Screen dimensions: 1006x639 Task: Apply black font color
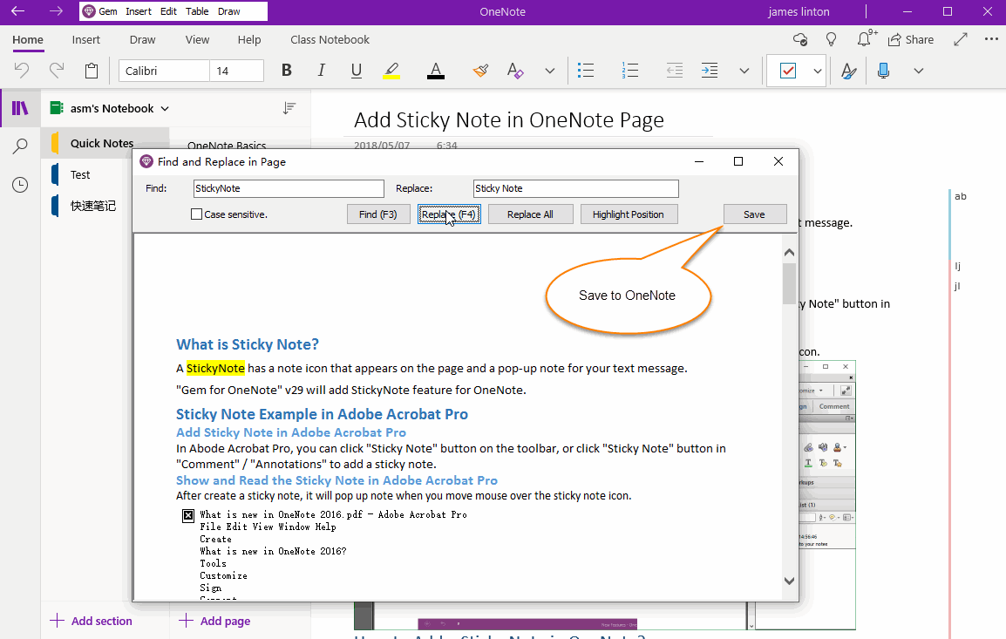pos(436,71)
